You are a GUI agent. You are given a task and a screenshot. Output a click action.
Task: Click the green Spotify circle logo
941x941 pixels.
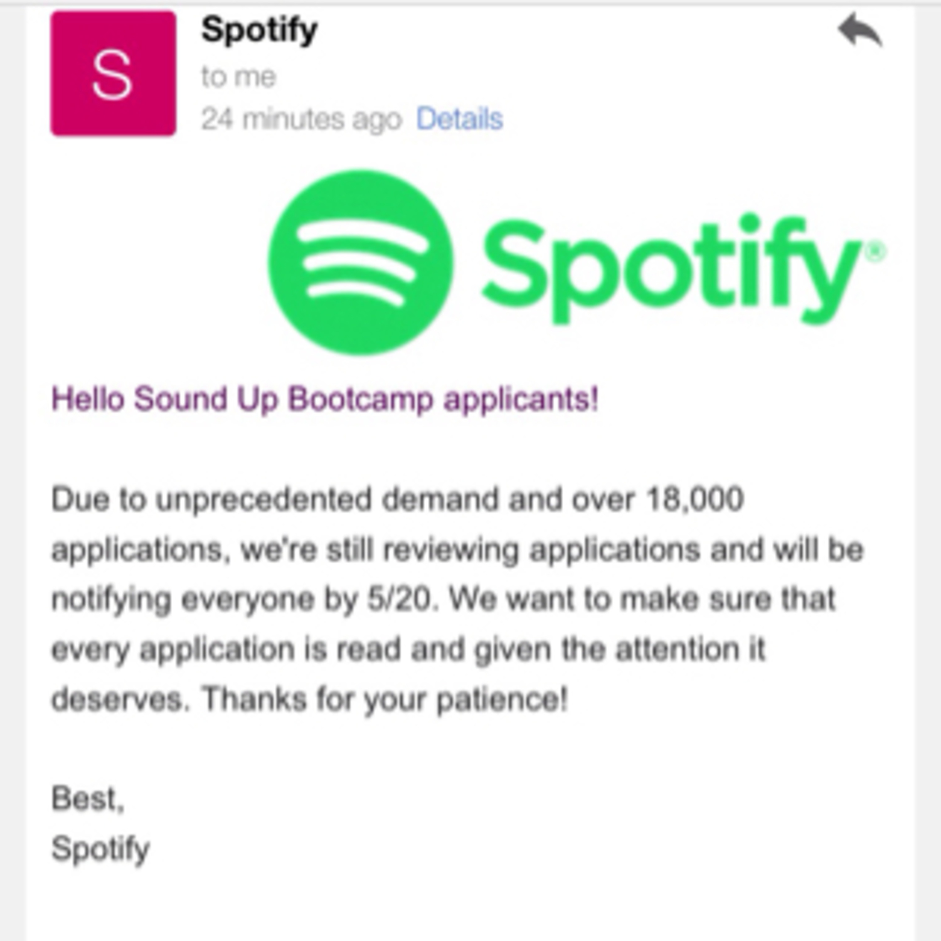click(360, 263)
